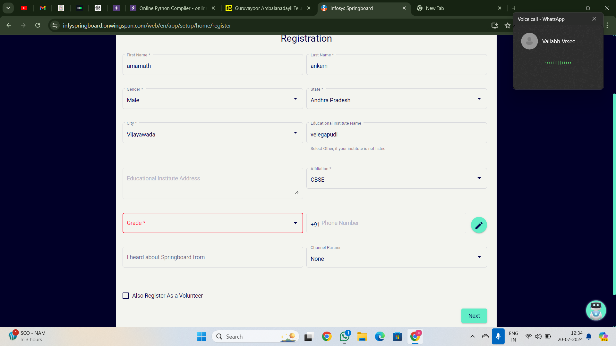Open Microsoft Store from the taskbar
The image size is (616, 346).
398,336
